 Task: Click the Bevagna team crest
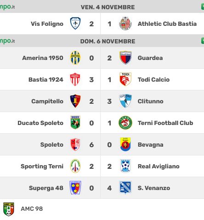[x=125, y=144]
